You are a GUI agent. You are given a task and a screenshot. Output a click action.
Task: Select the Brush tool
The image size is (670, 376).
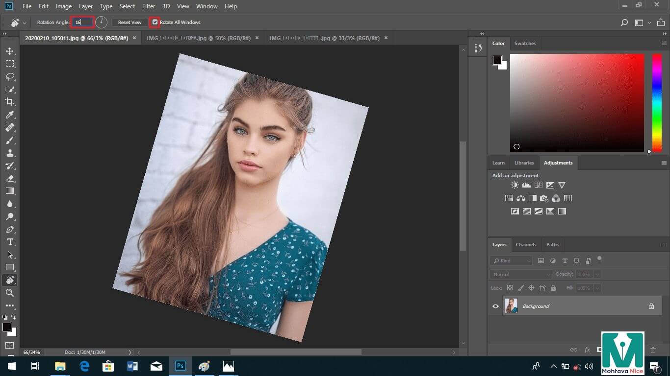[x=10, y=140]
